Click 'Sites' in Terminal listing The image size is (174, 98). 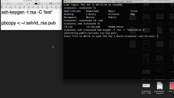(134, 11)
